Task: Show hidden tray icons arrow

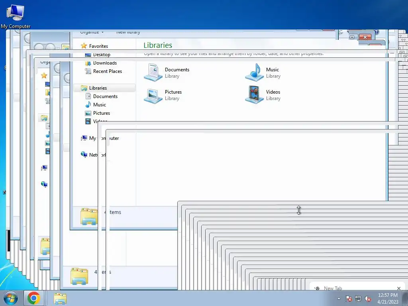Action: tap(339, 298)
